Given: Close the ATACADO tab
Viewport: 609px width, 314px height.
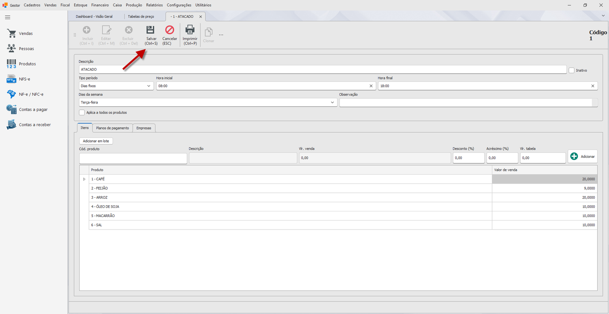Looking at the screenshot, I should pyautogui.click(x=201, y=17).
